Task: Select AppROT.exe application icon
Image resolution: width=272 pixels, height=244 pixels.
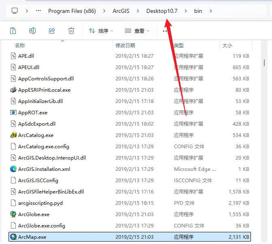Action: point(13,112)
